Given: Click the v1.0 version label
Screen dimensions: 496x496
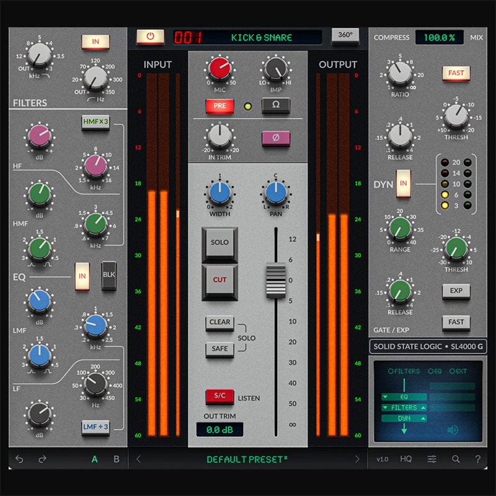Looking at the screenshot, I should pyautogui.click(x=382, y=459).
